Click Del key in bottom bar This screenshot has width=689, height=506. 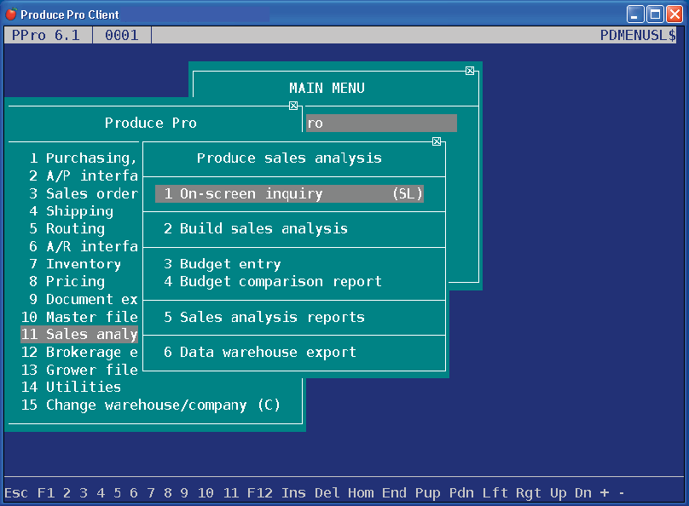tap(327, 493)
